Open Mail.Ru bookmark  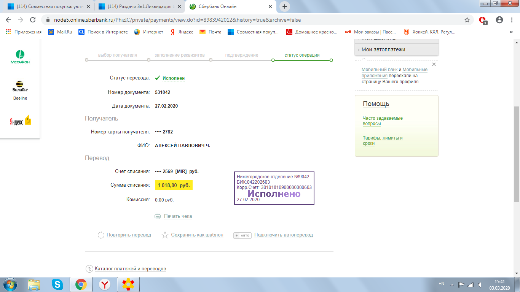point(60,32)
